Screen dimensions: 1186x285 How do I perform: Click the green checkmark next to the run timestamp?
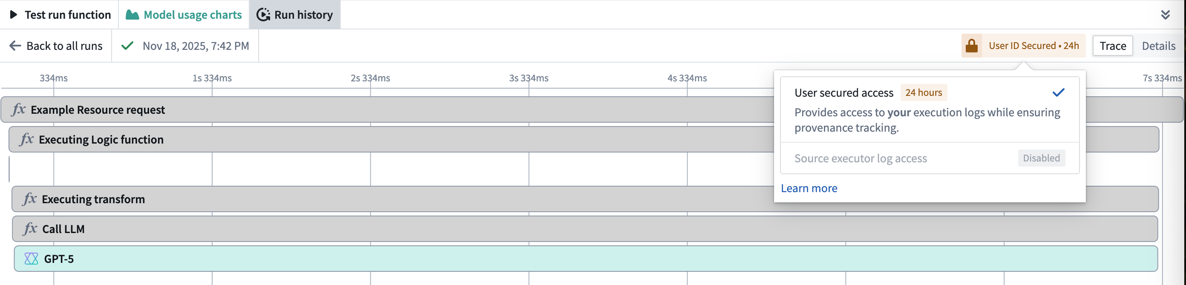(x=126, y=46)
